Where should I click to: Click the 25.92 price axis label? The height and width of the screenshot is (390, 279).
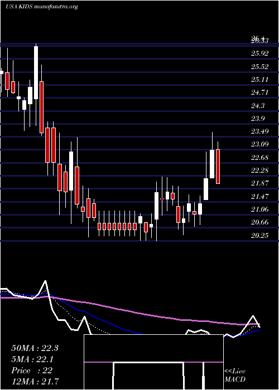(x=259, y=53)
